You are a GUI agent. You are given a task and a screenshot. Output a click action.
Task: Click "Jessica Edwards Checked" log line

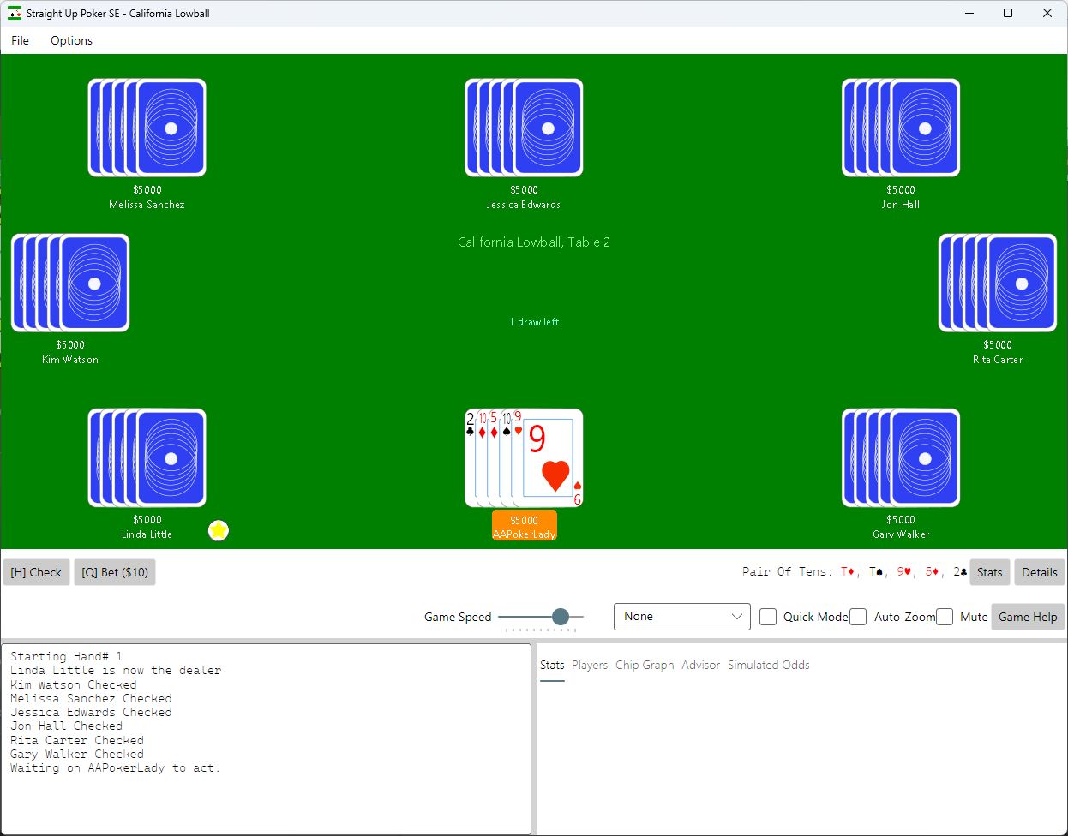(x=91, y=713)
